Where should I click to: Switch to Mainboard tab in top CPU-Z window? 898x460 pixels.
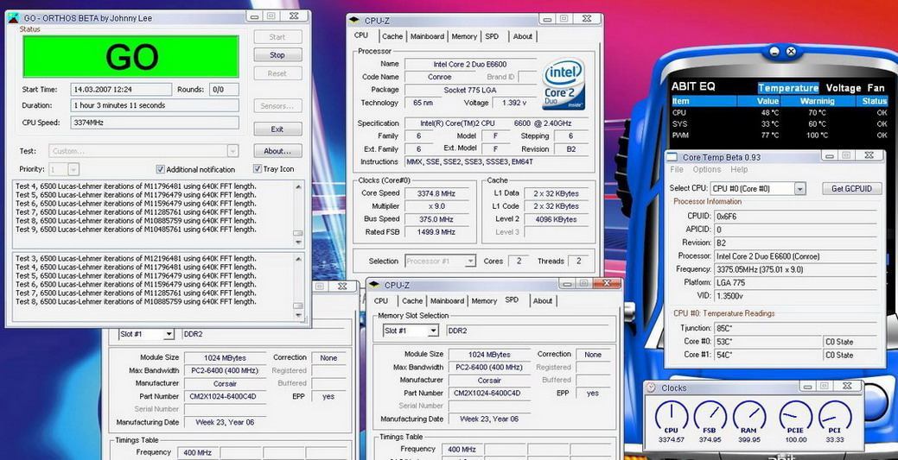tap(427, 36)
